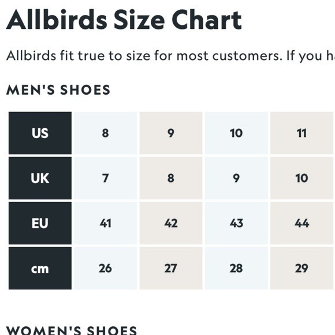Click EU size 44 cell
This screenshot has width=335, height=335.
tap(302, 223)
